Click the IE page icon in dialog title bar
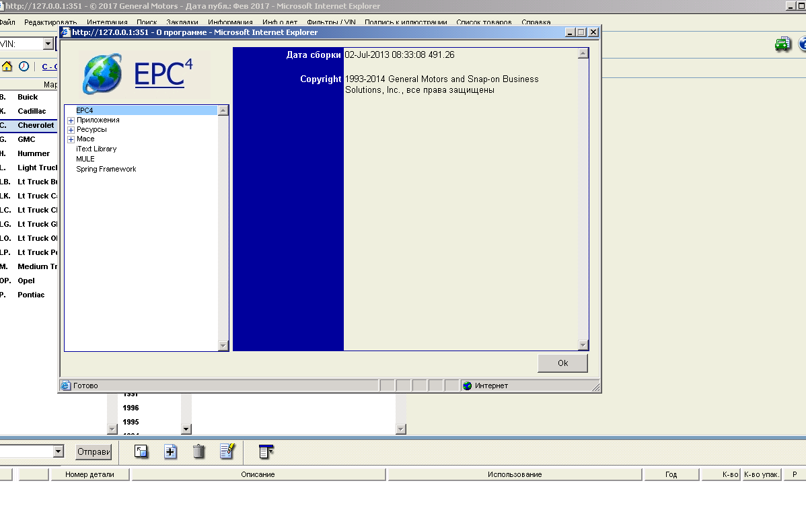 pyautogui.click(x=66, y=32)
